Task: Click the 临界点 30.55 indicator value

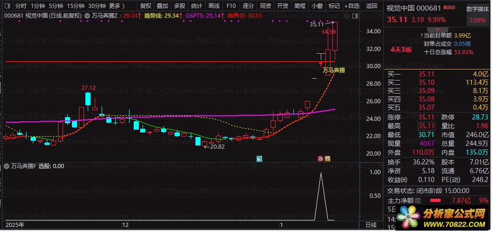Action: (x=245, y=15)
